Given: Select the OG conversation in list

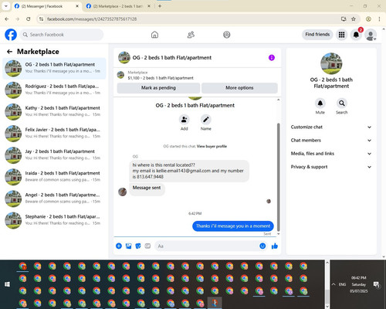Looking at the screenshot, I should pos(54,69).
